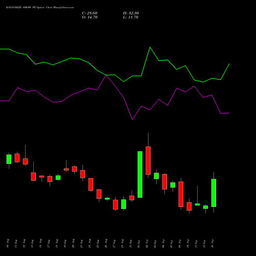Click the green indicator line's highest peak

point(150,47)
